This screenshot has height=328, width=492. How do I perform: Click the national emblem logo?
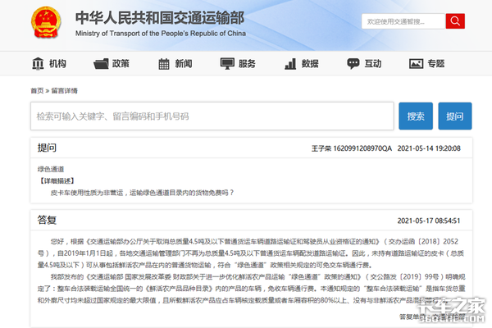[x=46, y=23]
